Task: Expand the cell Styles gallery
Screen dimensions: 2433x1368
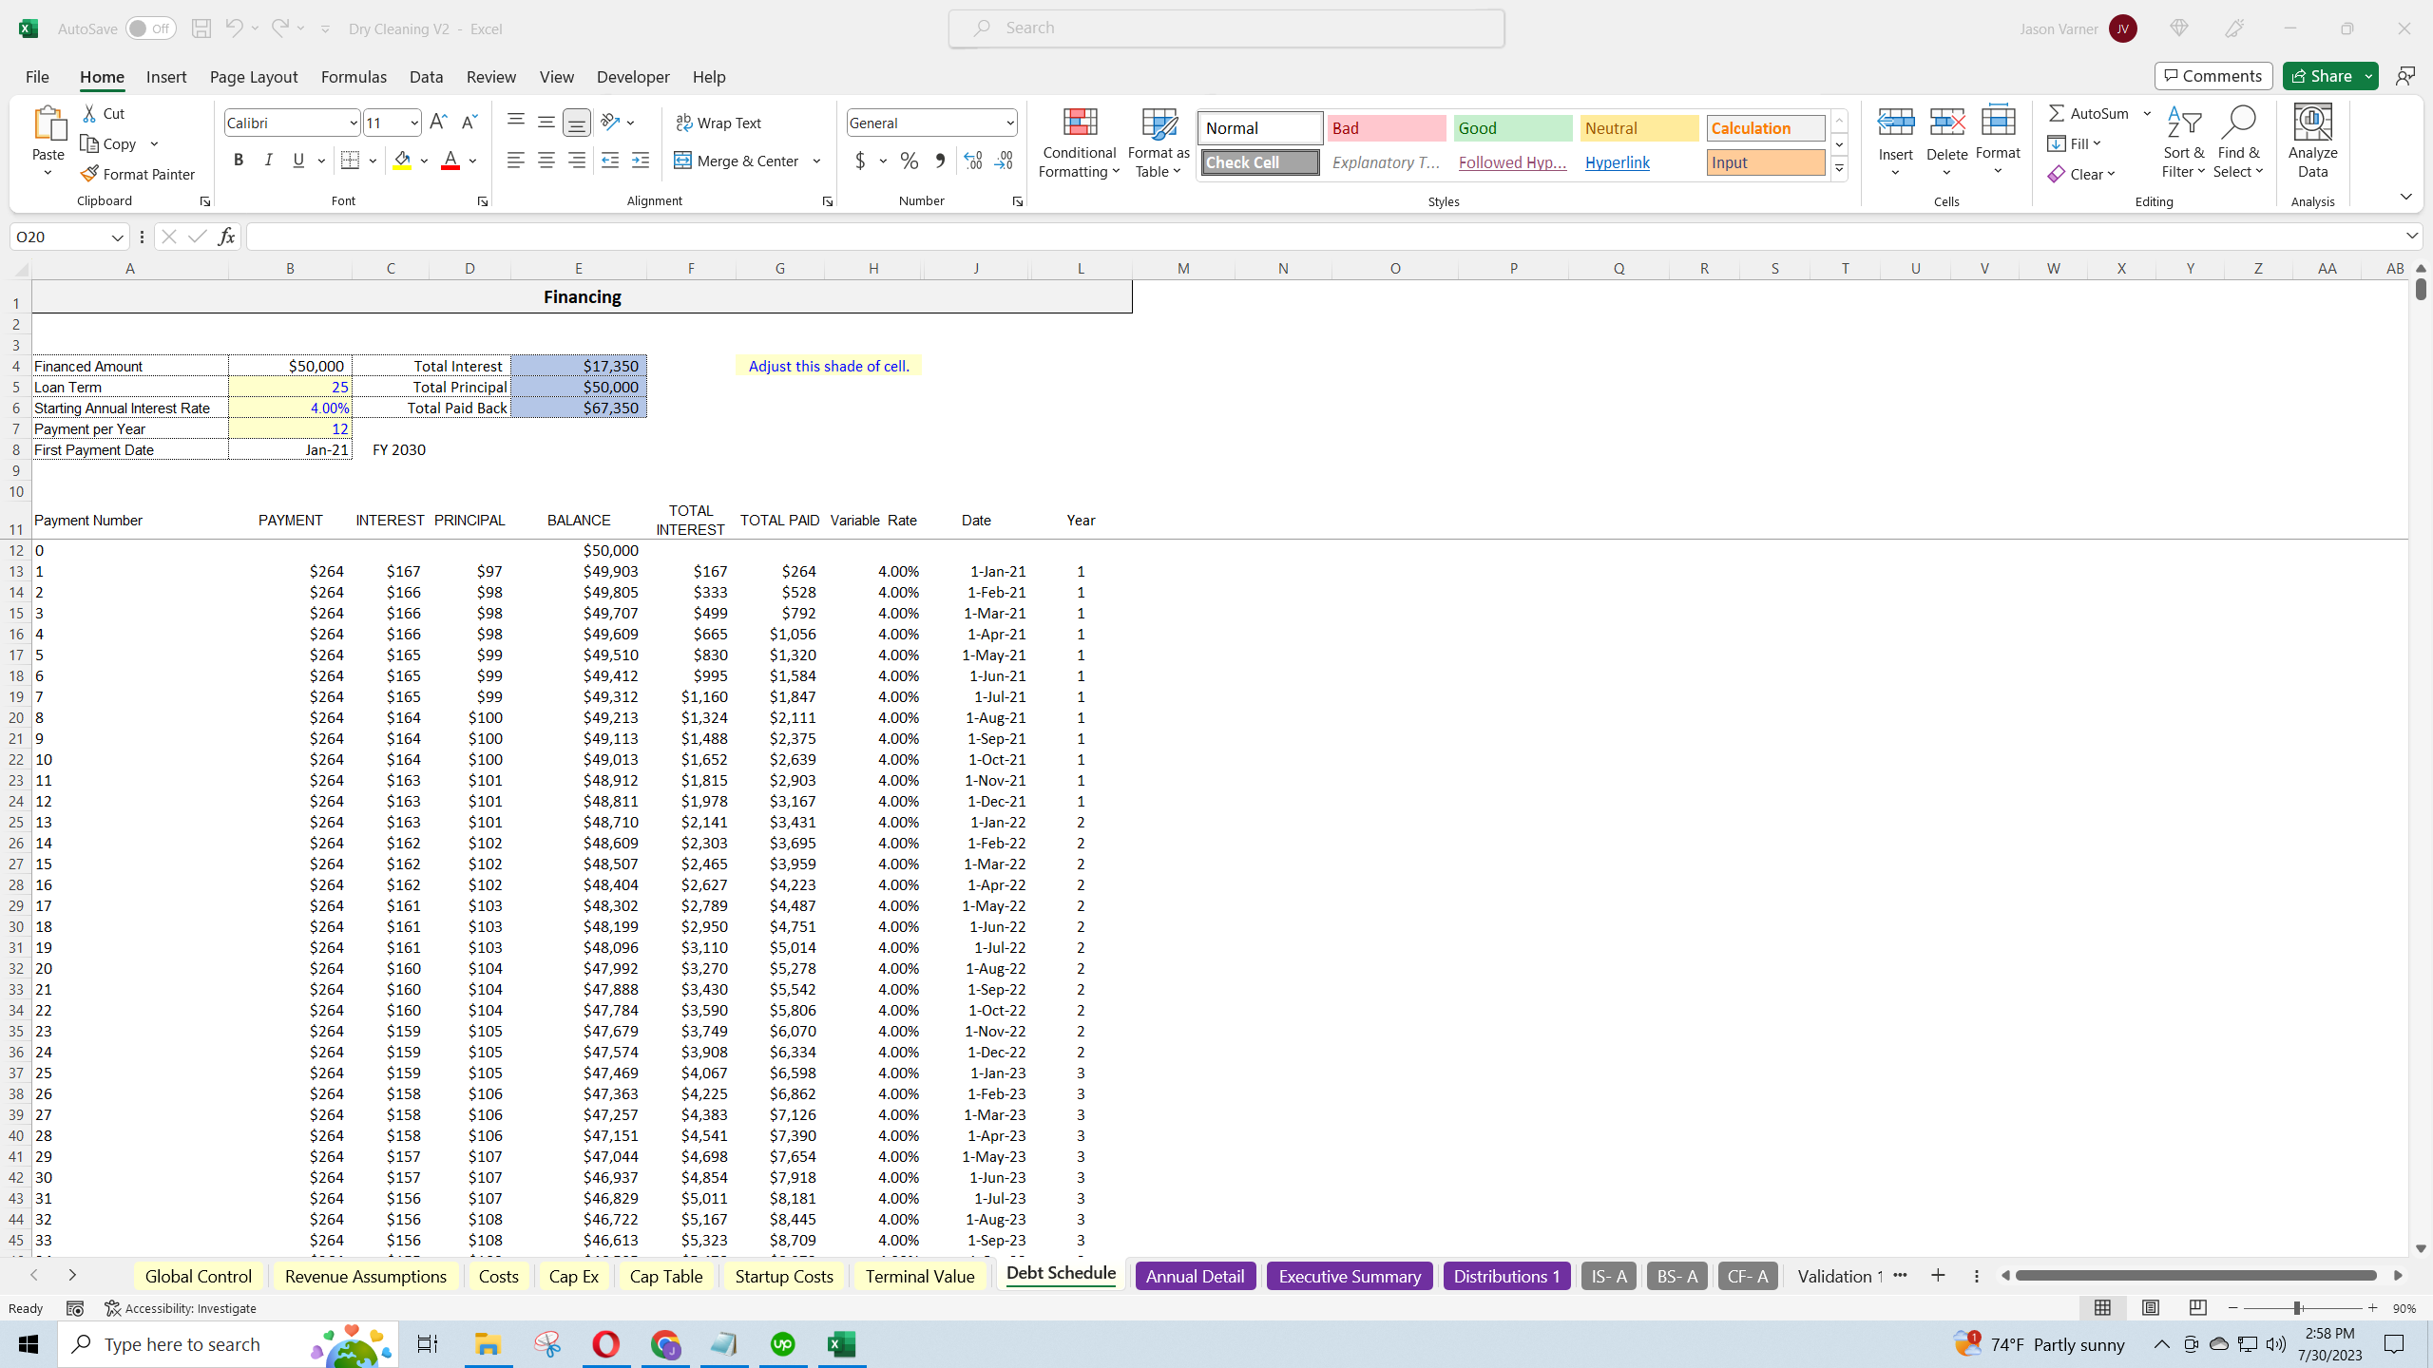Action: (x=1839, y=167)
